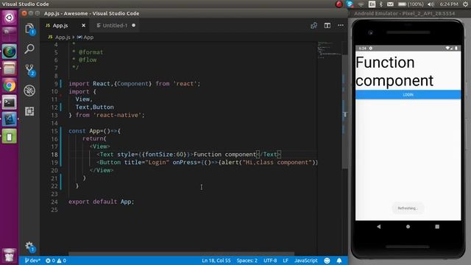
Task: Click the dev branch in status bar
Action: [32, 261]
